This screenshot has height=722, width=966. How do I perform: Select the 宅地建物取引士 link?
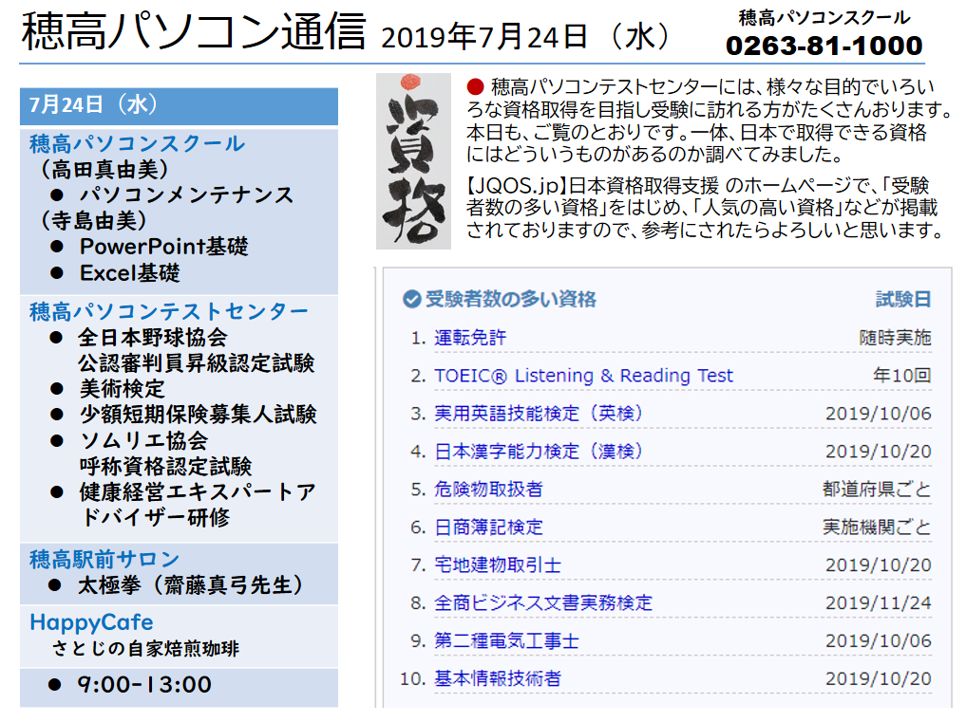(x=498, y=565)
